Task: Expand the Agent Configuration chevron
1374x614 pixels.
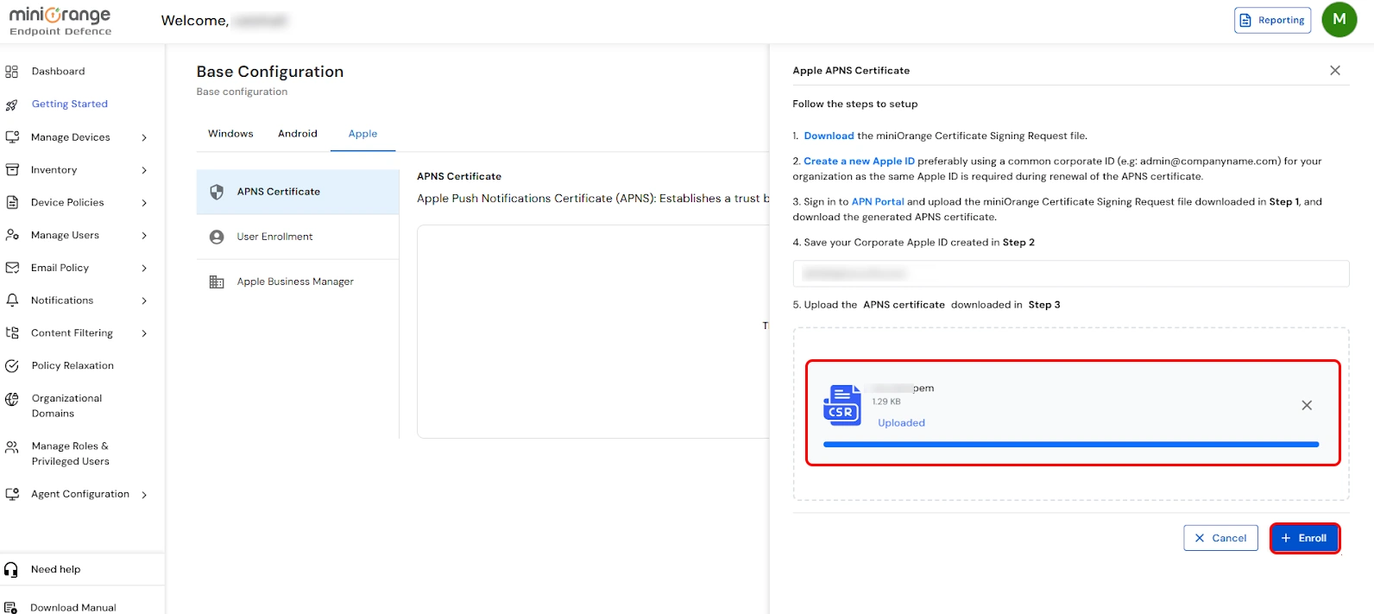Action: [144, 495]
